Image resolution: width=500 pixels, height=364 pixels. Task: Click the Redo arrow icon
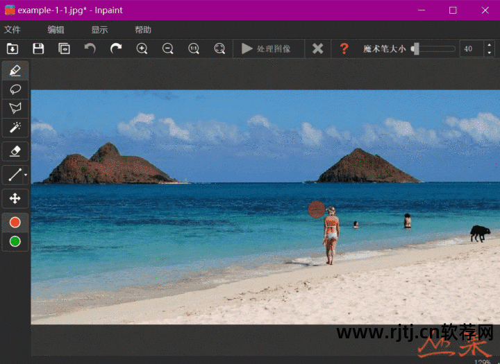(x=116, y=49)
